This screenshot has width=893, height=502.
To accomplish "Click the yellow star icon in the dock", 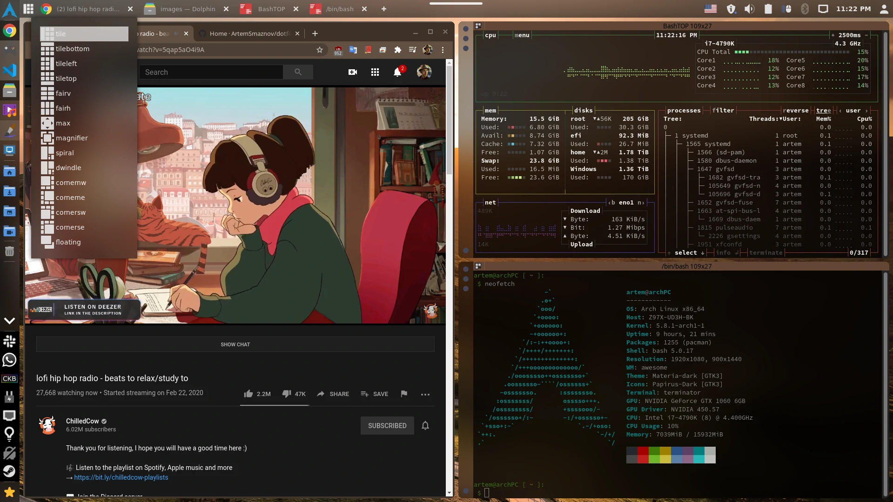I will [x=9, y=492].
